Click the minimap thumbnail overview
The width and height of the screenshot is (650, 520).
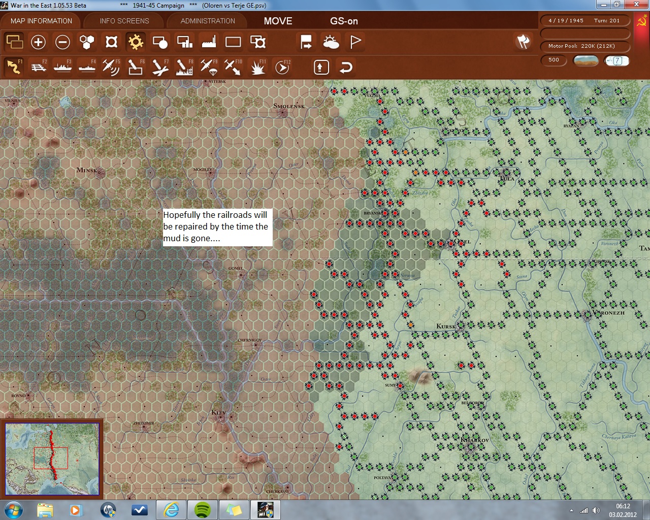point(52,459)
